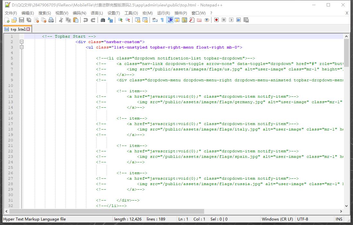Collapse the fold marker on line 2
353x225 pixels.
click(22, 42)
